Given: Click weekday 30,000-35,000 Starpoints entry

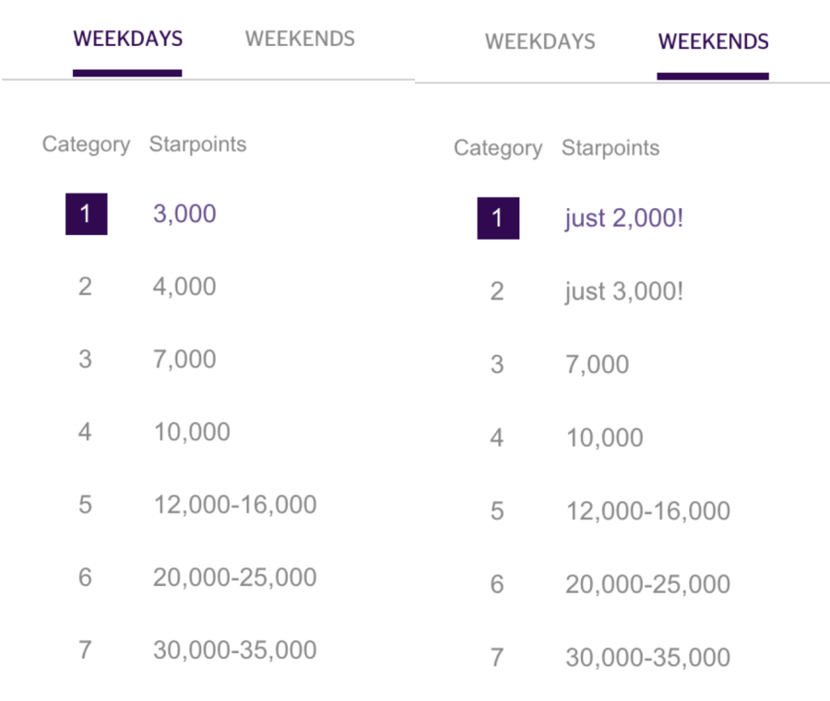Looking at the screenshot, I should [x=234, y=649].
